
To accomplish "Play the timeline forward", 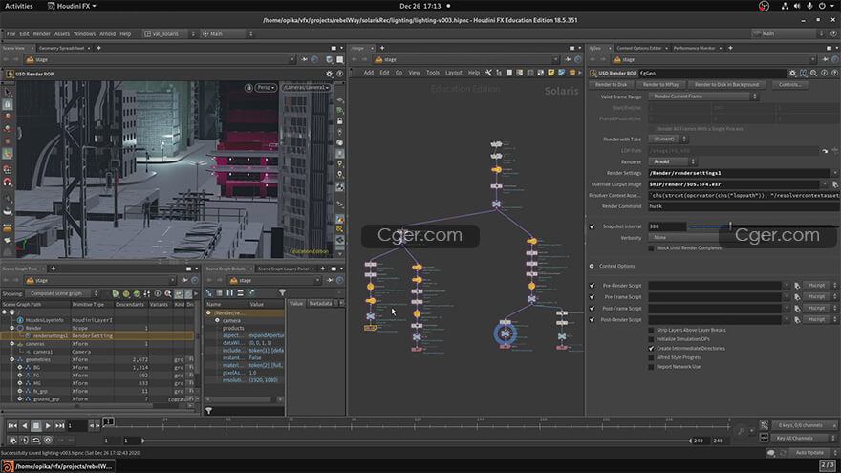I will coord(48,426).
